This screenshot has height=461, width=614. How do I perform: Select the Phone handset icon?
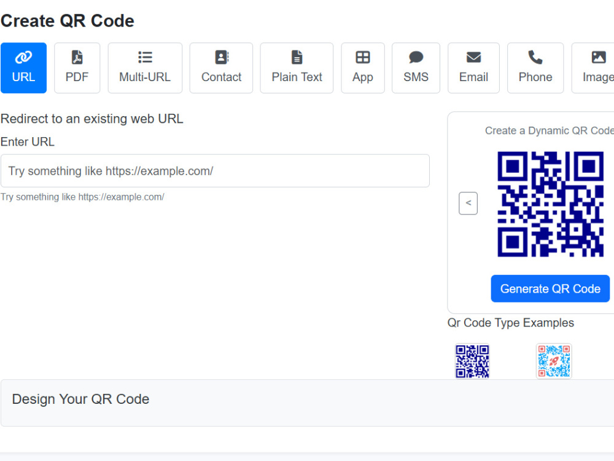pos(535,57)
